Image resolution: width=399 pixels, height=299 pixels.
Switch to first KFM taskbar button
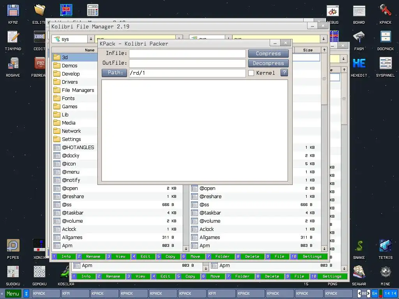tap(75, 294)
